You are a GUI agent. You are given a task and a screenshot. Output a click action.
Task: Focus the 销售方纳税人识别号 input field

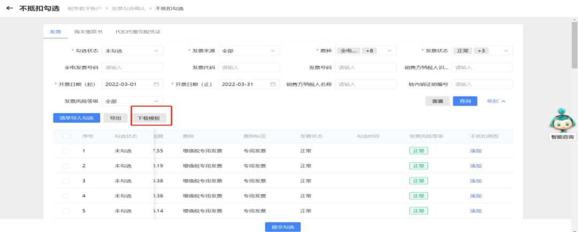(x=482, y=68)
